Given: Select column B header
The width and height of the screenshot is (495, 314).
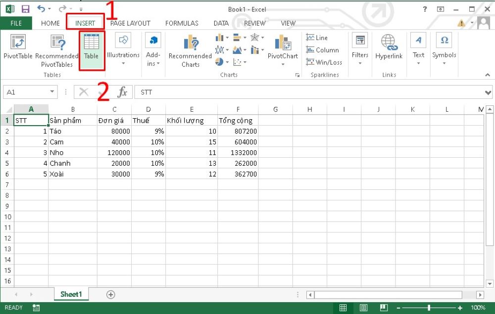Looking at the screenshot, I should tap(73, 109).
